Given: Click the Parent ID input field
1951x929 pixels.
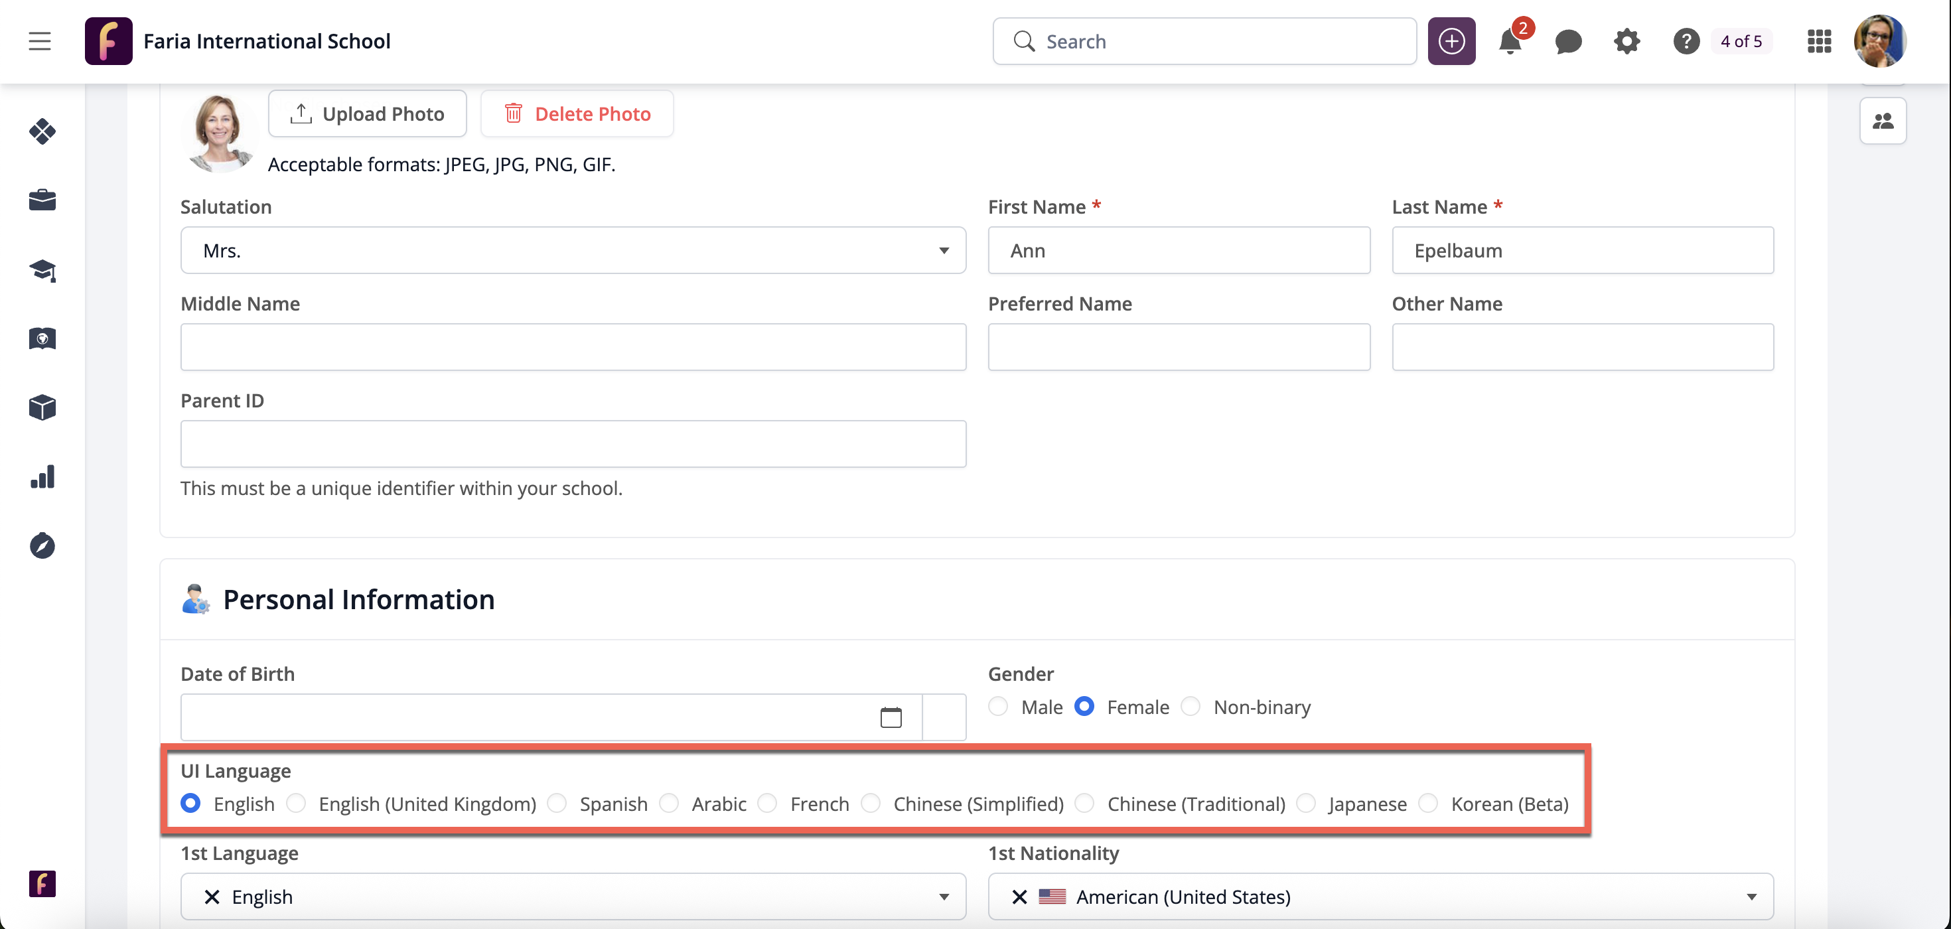Looking at the screenshot, I should click(573, 444).
